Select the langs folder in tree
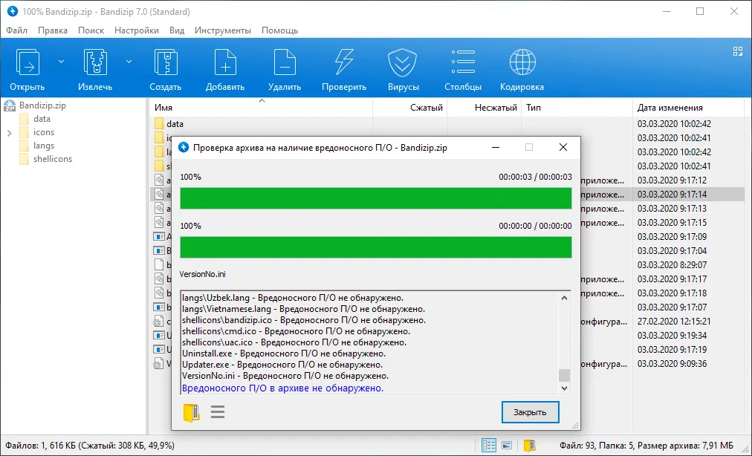752x456 pixels. (x=44, y=146)
